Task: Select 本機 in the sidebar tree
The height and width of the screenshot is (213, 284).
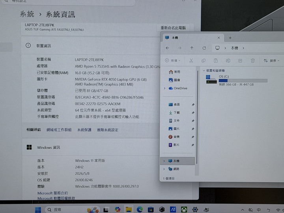Action: [177, 161]
